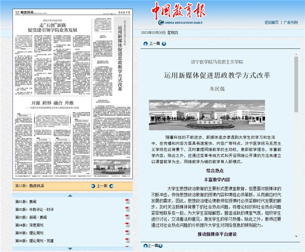This screenshot has height=252, width=305.
Task: Open PDF for 第01版 要闻
Action: tap(127, 202)
